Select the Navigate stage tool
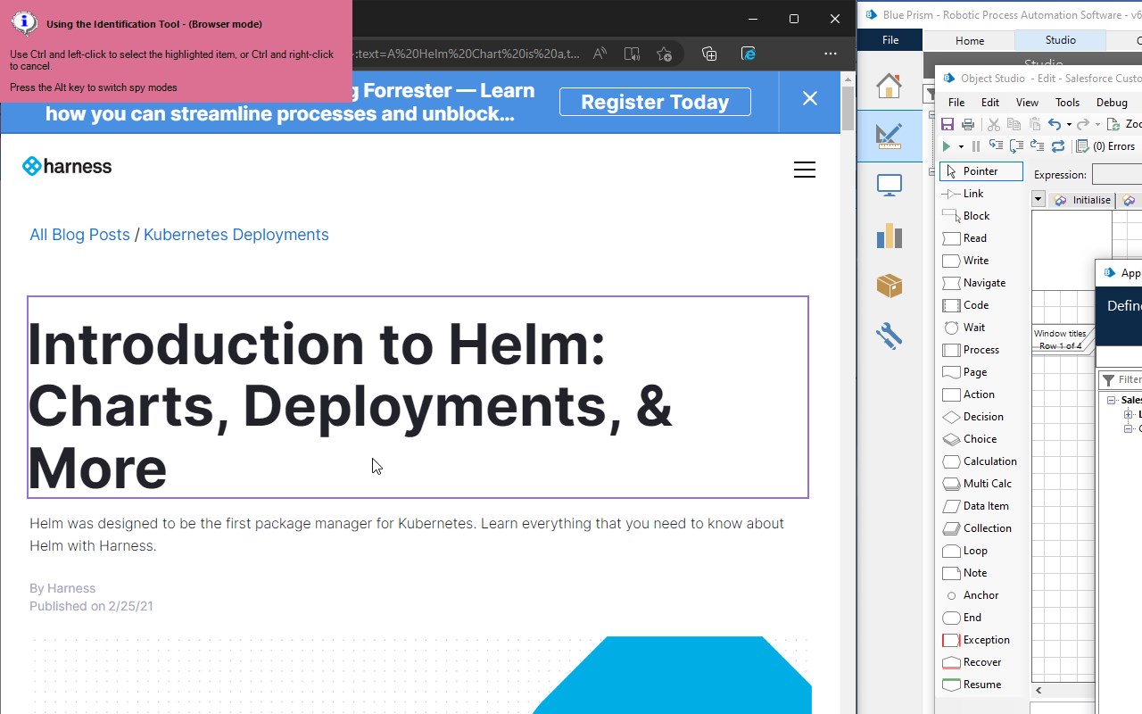1142x714 pixels. [974, 283]
